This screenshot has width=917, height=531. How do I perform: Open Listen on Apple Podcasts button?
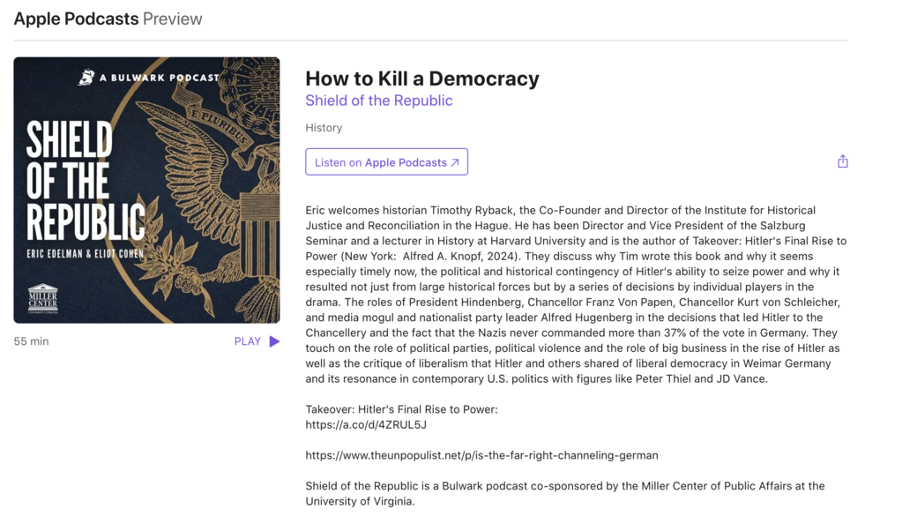tap(380, 162)
